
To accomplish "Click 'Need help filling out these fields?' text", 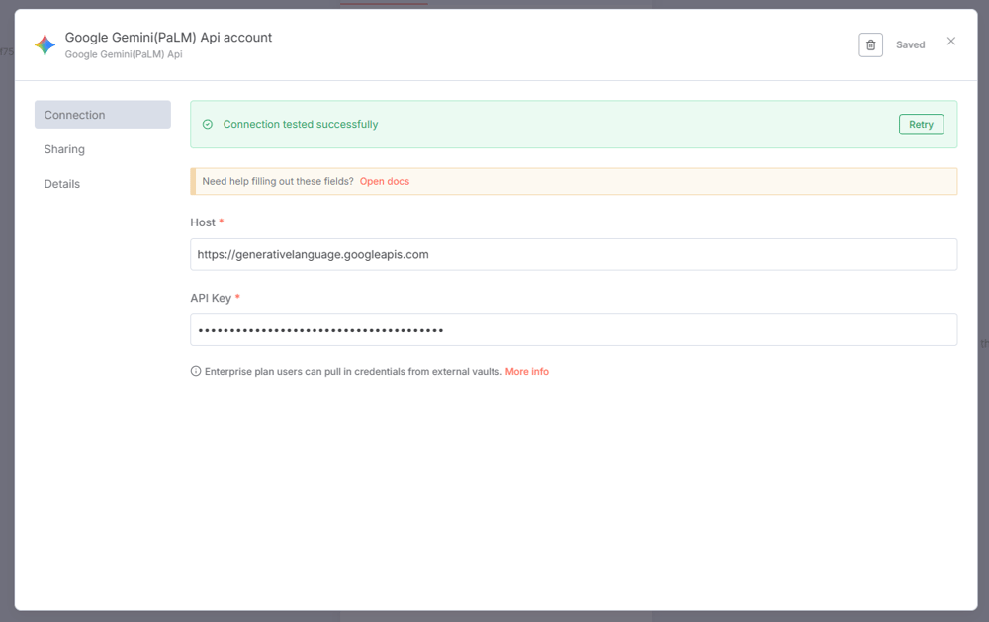I will click(x=278, y=182).
